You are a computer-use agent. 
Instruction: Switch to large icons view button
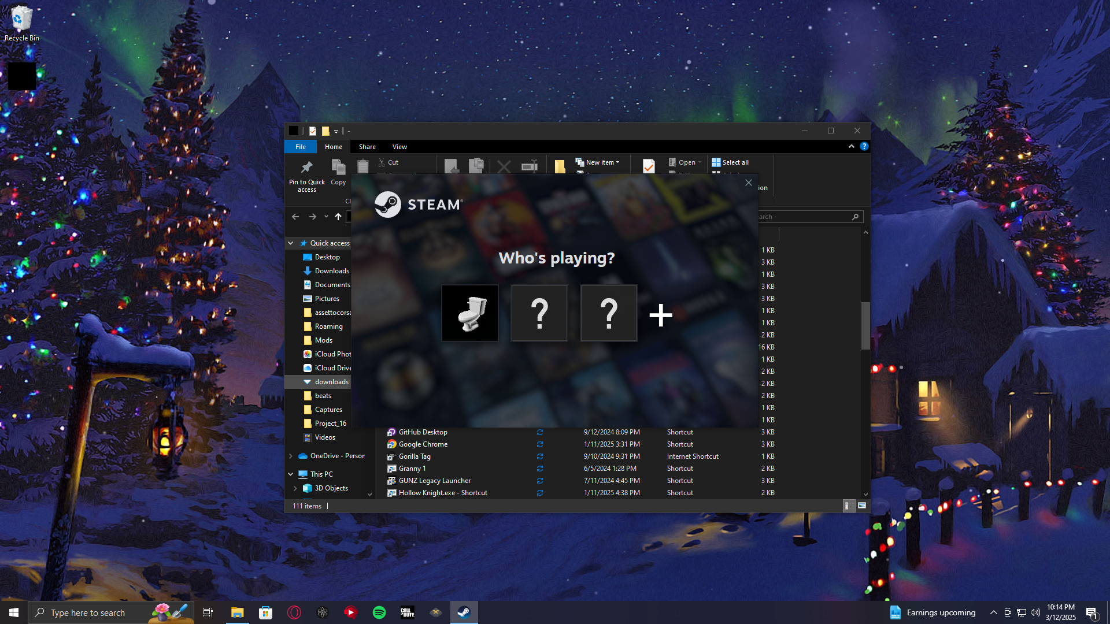point(862,506)
